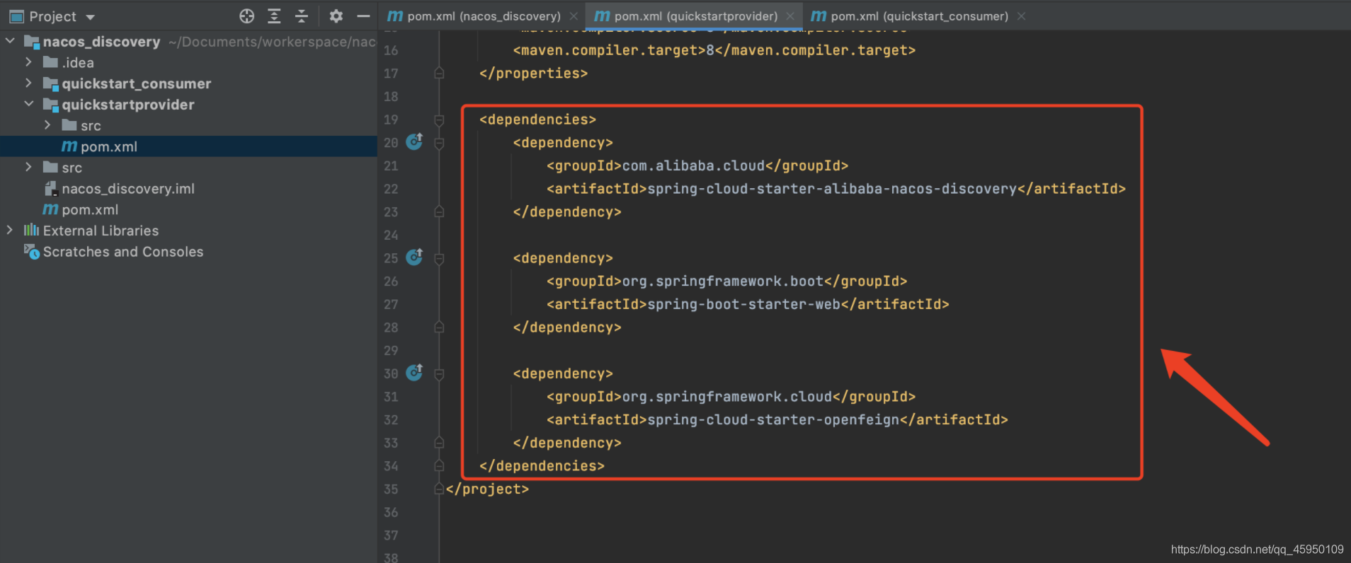The height and width of the screenshot is (563, 1351).
Task: Select pom.xml under quickstartprovider
Action: [x=188, y=146]
